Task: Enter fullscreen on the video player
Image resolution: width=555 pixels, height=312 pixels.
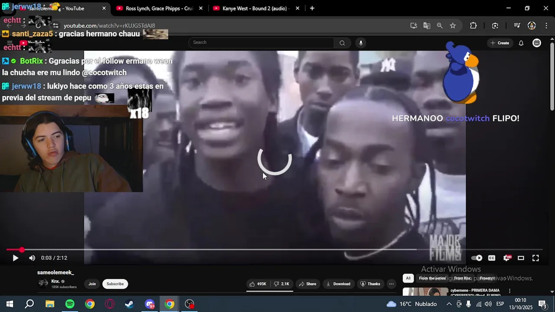Action: point(535,258)
